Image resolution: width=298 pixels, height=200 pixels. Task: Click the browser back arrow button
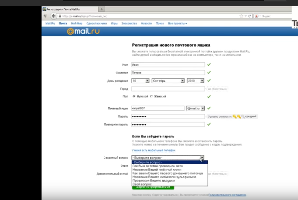pyautogui.click(x=53, y=16)
